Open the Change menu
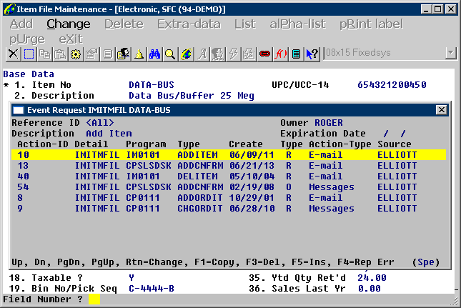Image resolution: width=461 pixels, height=308 pixels. (69, 24)
